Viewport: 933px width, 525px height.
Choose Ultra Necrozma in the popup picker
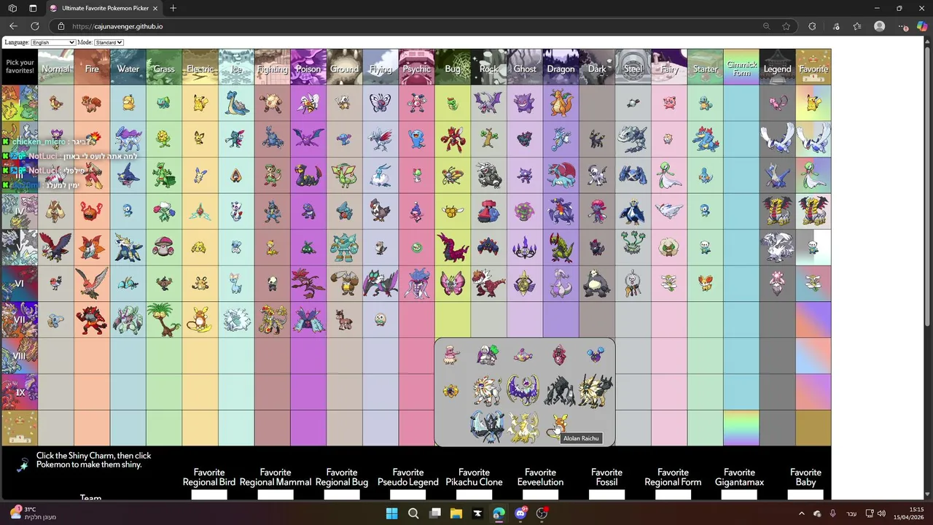tap(523, 427)
